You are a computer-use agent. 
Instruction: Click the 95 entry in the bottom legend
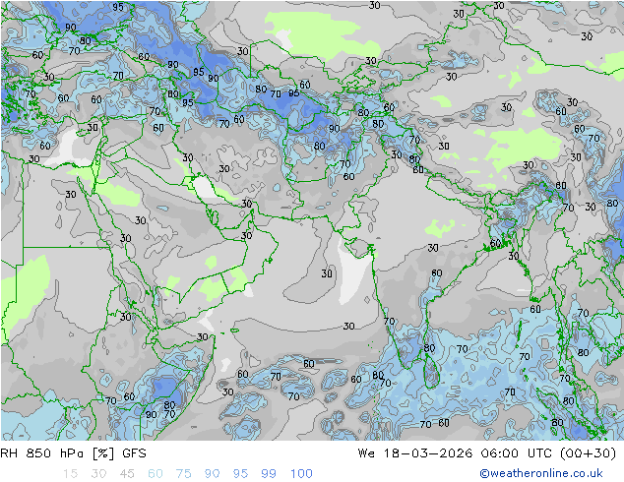(240, 474)
